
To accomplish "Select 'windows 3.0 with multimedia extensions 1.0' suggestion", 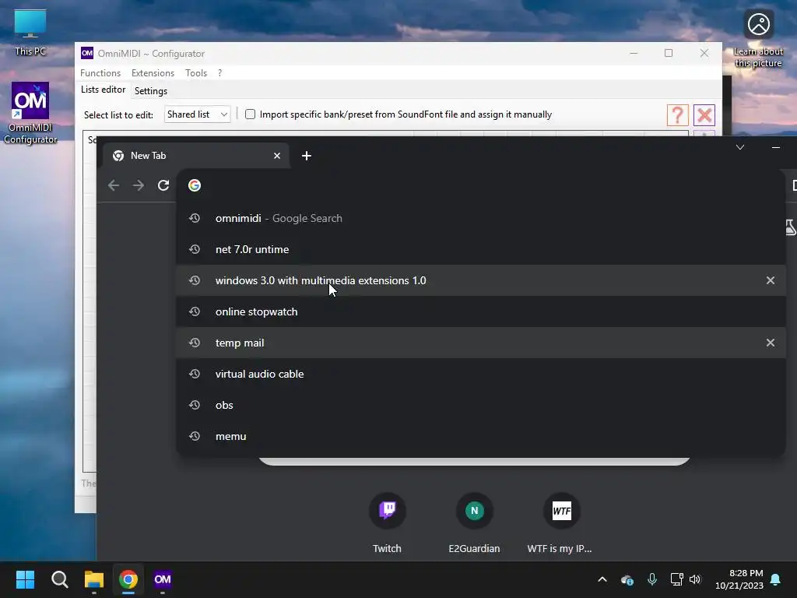I will coord(481,280).
